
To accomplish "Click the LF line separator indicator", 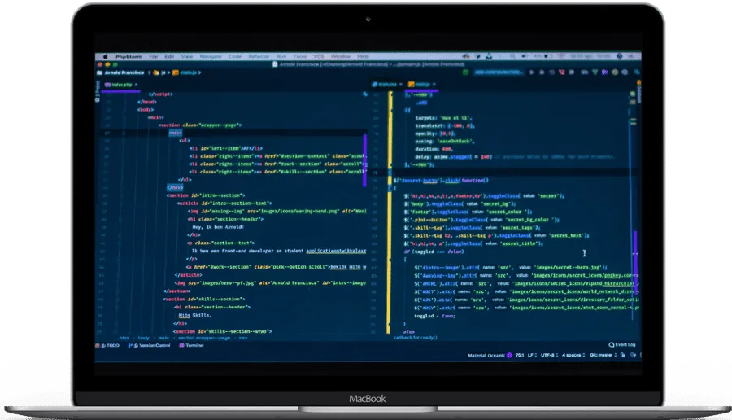I will coord(529,356).
